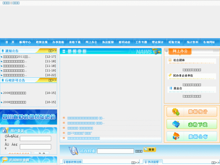Open 办事指南 from the navigation bar
The width and height of the screenshot is (220, 165).
(x=58, y=42)
